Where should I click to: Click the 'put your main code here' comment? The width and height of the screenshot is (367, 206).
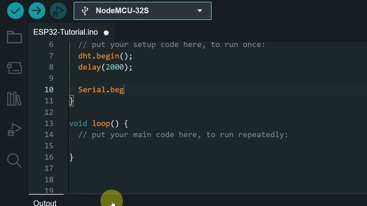coord(183,135)
